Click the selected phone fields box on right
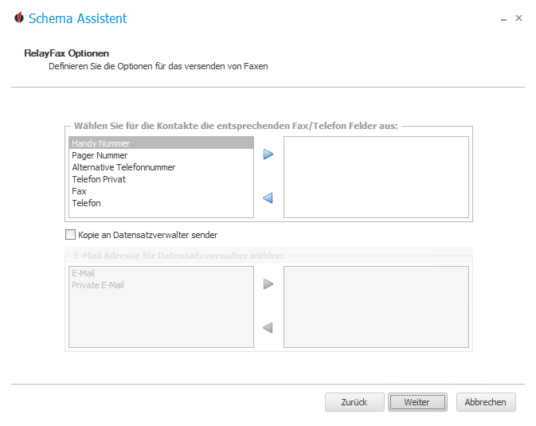The height and width of the screenshot is (426, 536). coord(376,177)
